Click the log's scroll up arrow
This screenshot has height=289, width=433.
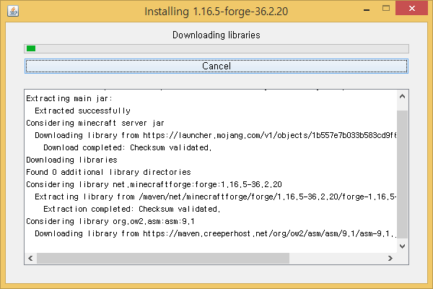(403, 96)
